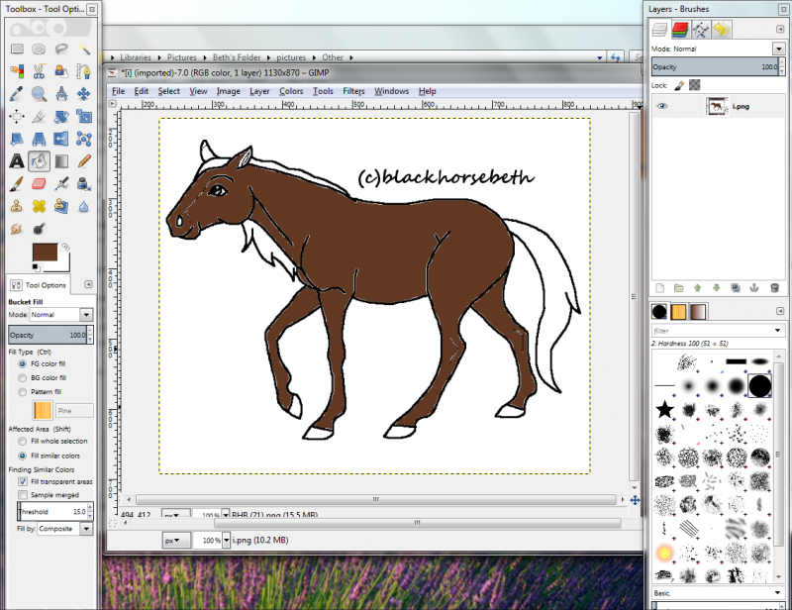Viewport: 792px width, 610px height.
Task: Select the Rectangle Select tool
Action: tap(17, 50)
